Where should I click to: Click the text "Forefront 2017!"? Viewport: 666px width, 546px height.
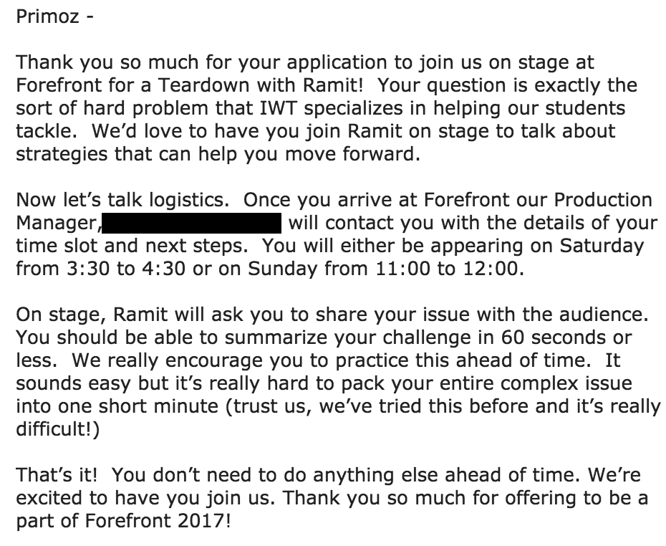point(158,521)
